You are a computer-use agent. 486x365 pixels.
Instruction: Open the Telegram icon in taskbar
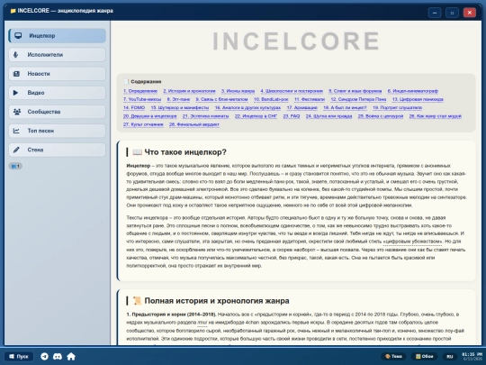click(x=44, y=356)
